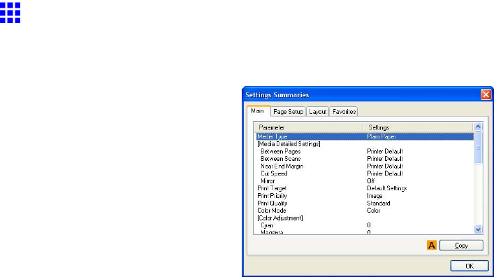Viewport: 494px width, 277px height.
Task: Select the Print Quality row
Action: [365, 203]
